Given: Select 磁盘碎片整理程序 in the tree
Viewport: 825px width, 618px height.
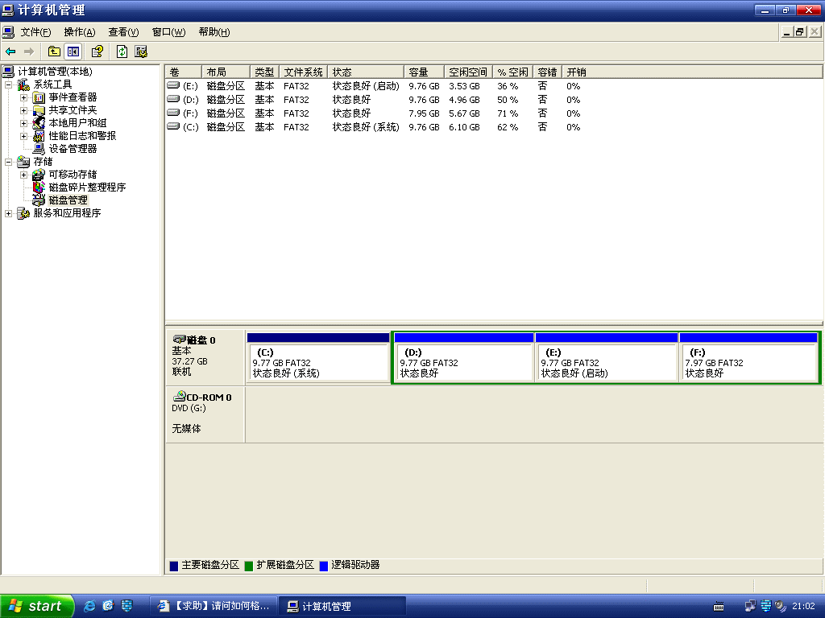Looking at the screenshot, I should pos(87,187).
